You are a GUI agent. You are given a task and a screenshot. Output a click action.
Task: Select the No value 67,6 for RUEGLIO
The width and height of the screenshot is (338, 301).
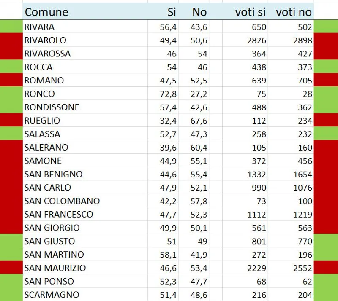click(x=194, y=121)
